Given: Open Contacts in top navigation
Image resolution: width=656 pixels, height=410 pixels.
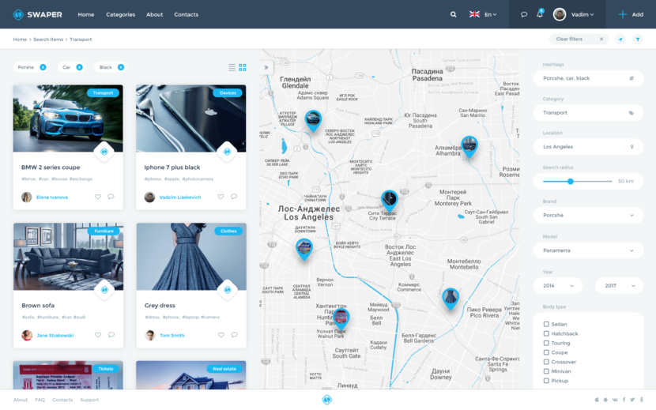Looking at the screenshot, I should (x=187, y=15).
